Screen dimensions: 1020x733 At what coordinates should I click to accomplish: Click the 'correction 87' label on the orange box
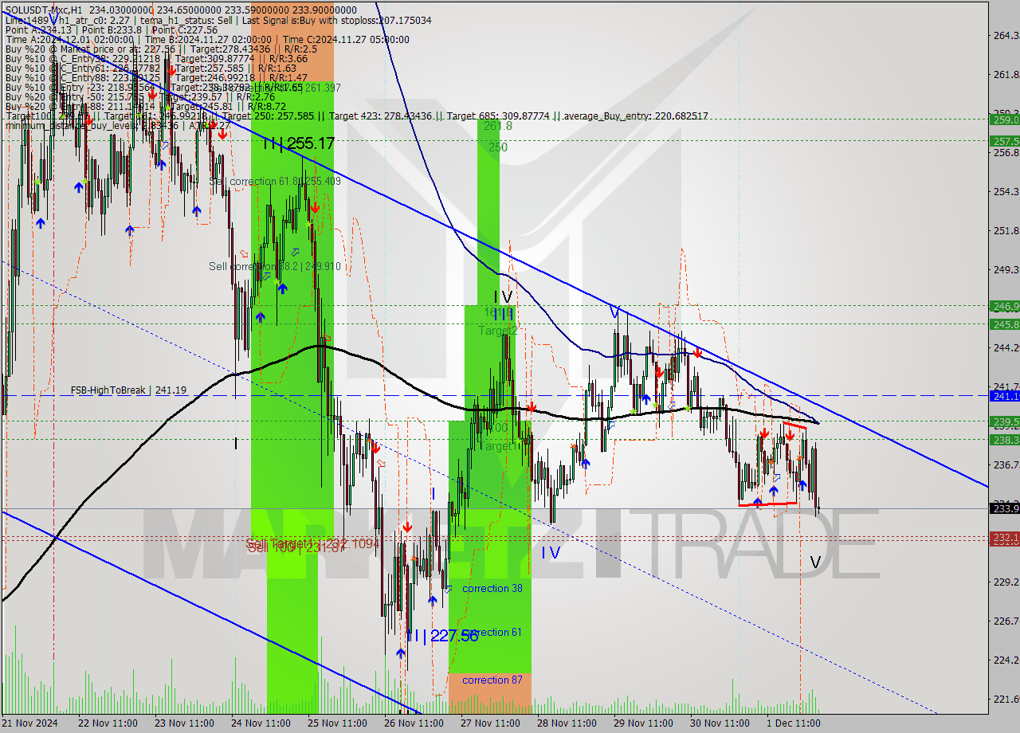492,680
